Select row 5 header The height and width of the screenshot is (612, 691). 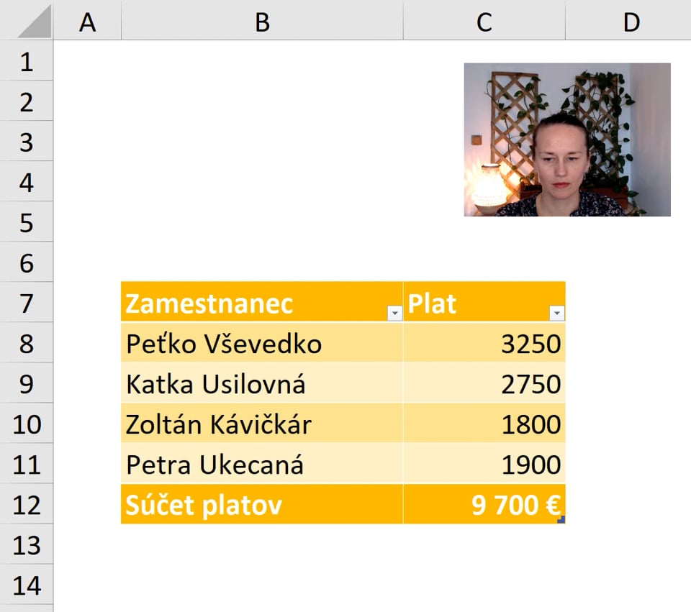27,221
